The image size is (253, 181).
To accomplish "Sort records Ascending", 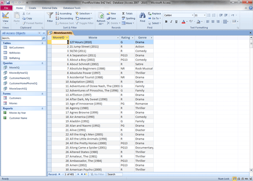I will click(63, 14).
